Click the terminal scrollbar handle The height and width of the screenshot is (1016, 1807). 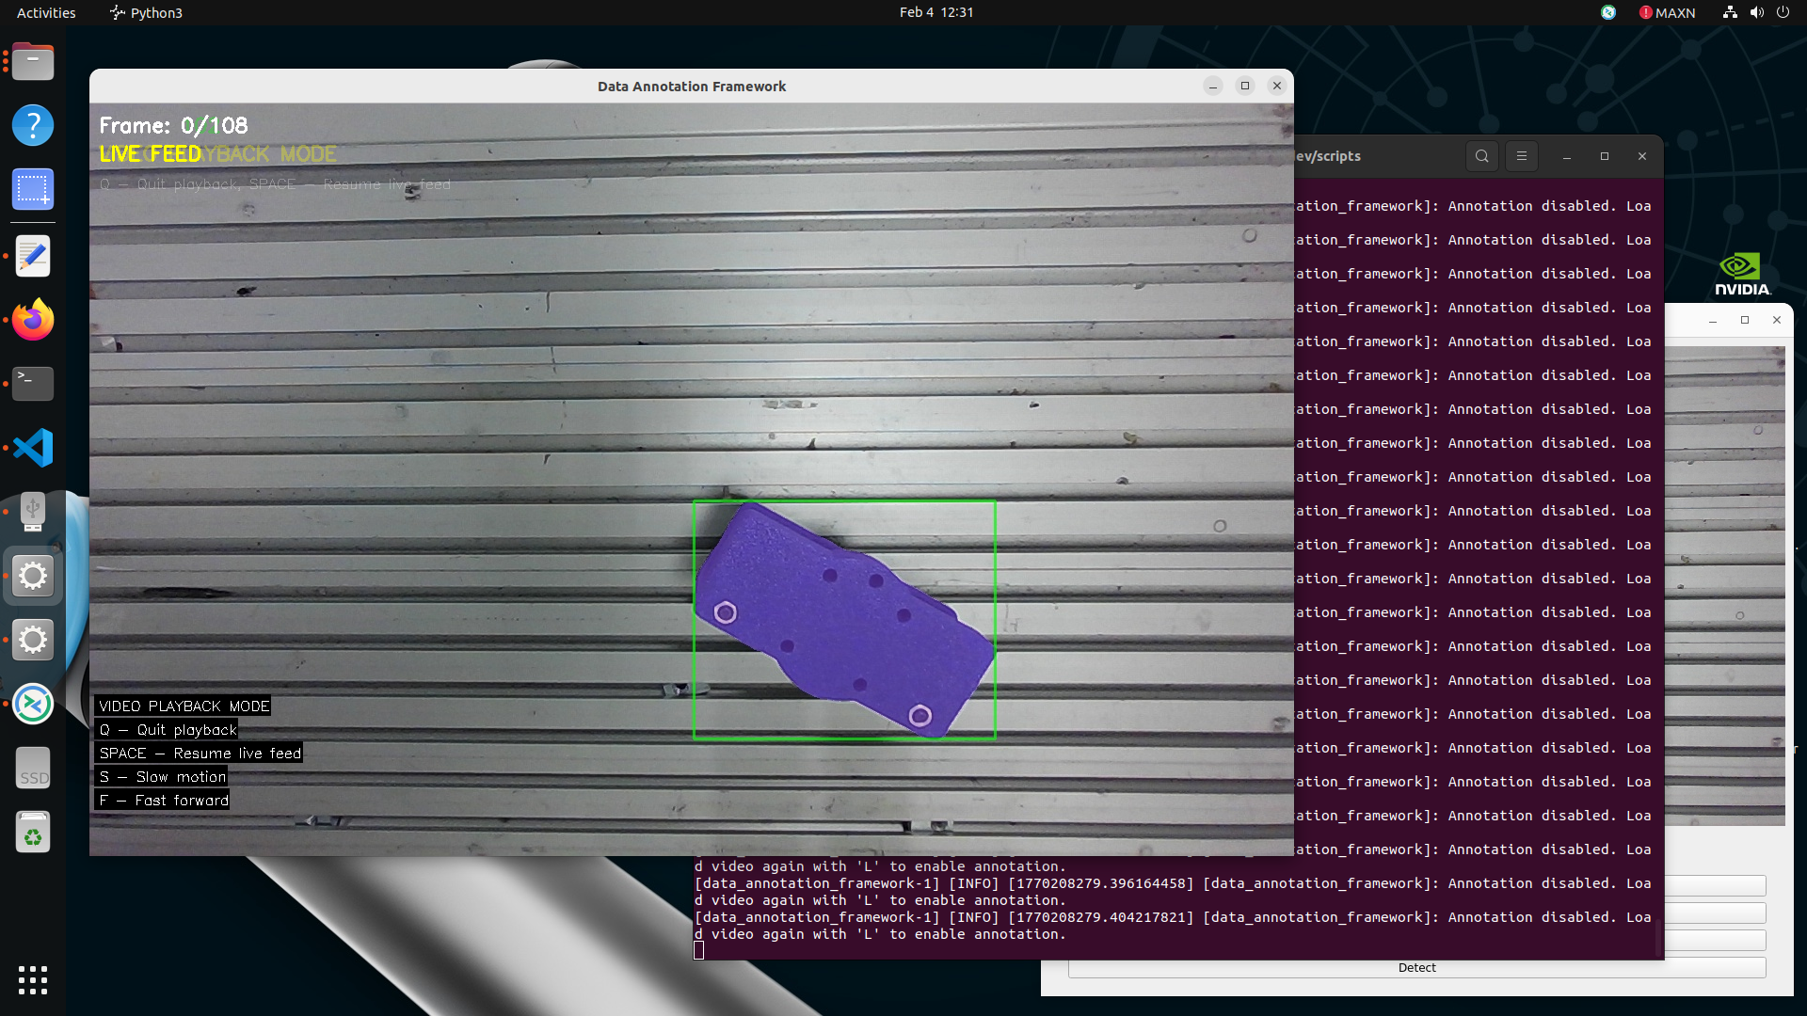pyautogui.click(x=1658, y=938)
